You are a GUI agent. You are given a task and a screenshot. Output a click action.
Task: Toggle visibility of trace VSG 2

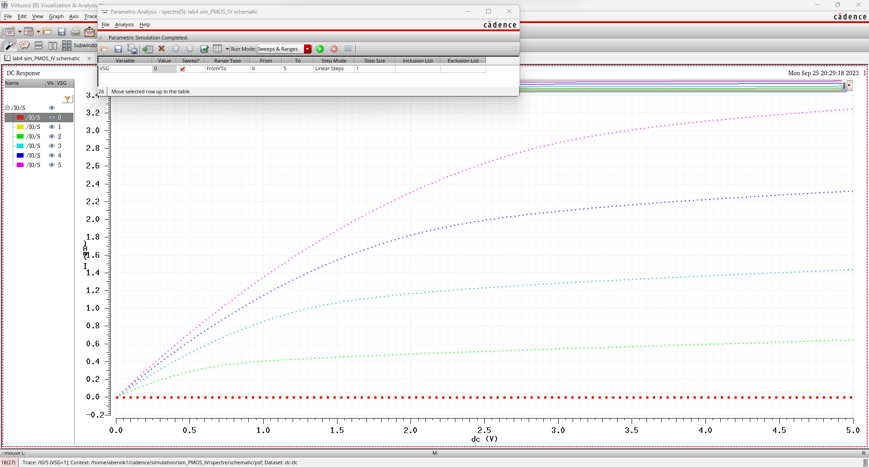coord(52,136)
